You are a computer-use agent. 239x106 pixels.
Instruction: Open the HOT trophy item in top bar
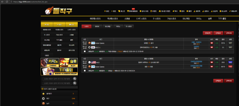point(132,11)
